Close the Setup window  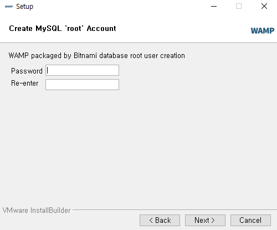pos(264,6)
